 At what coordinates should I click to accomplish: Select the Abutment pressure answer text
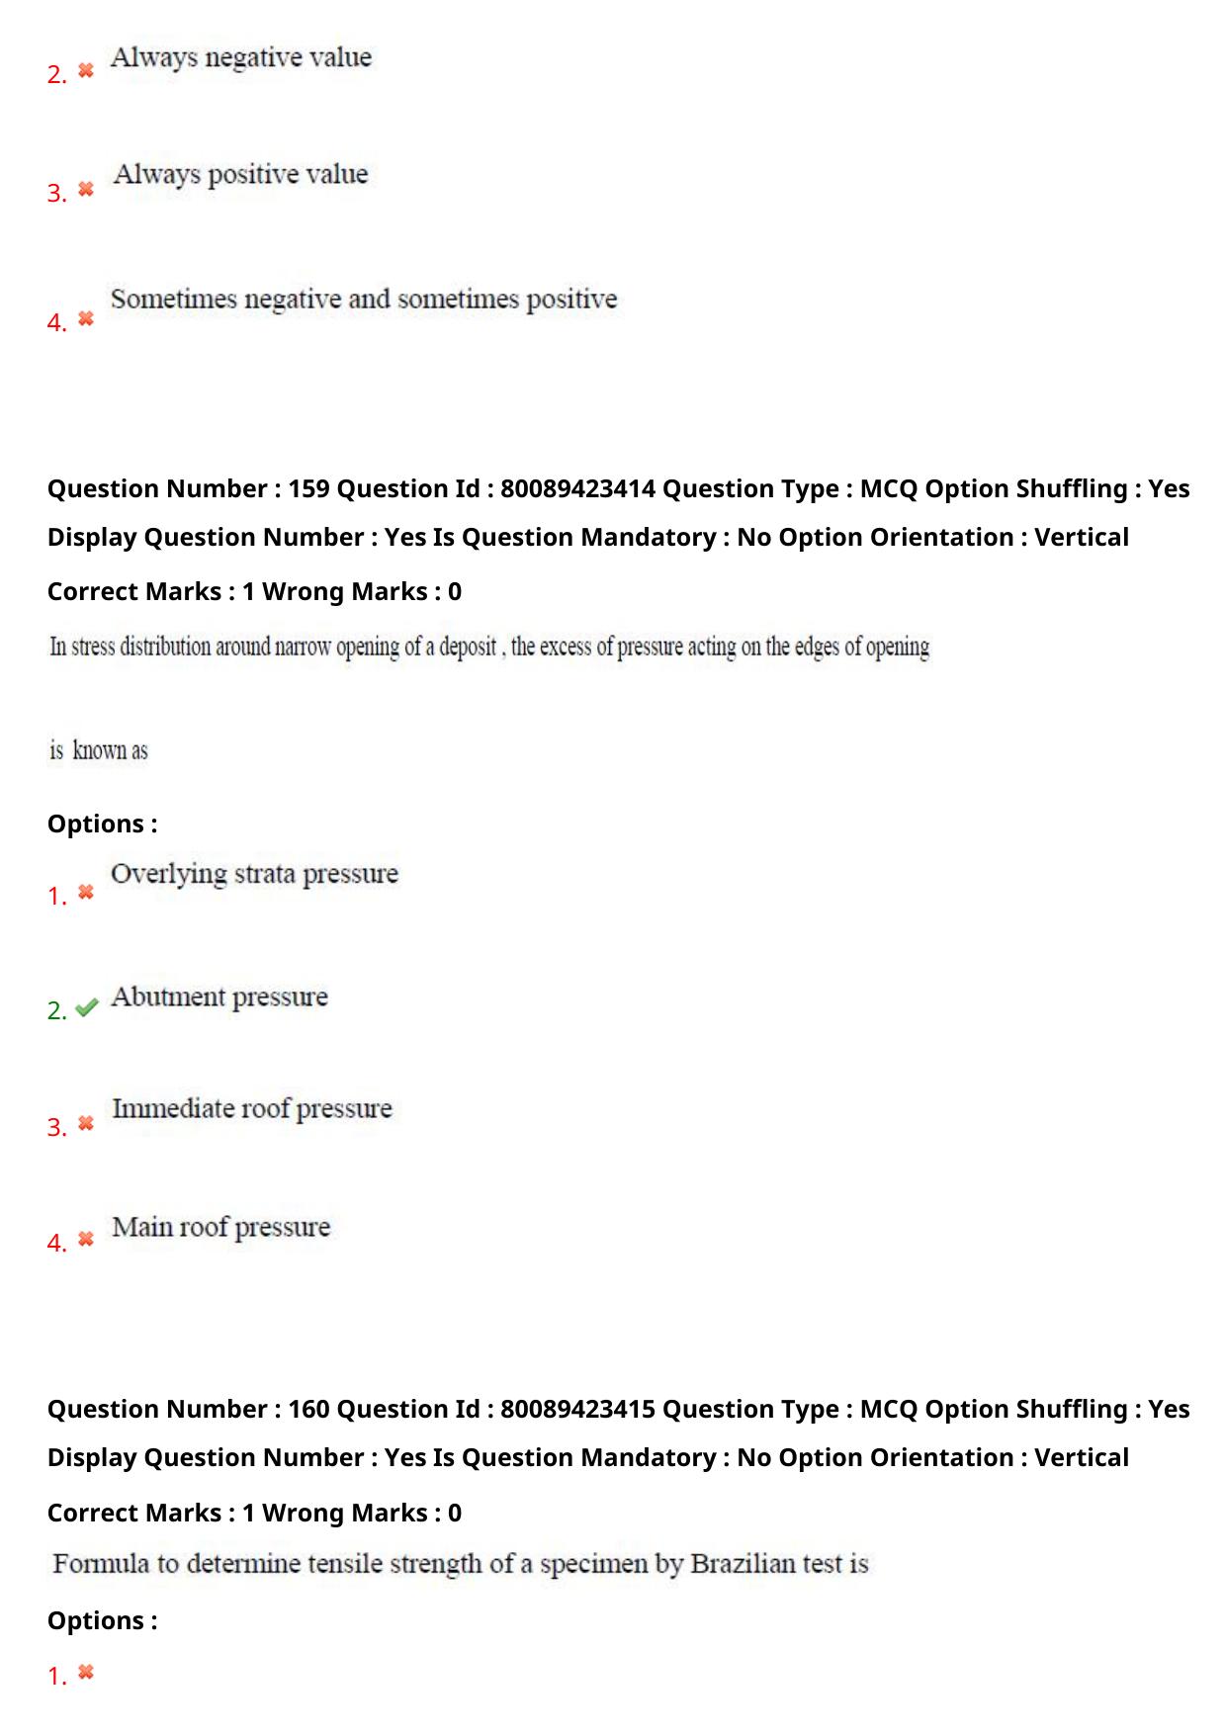(x=219, y=998)
